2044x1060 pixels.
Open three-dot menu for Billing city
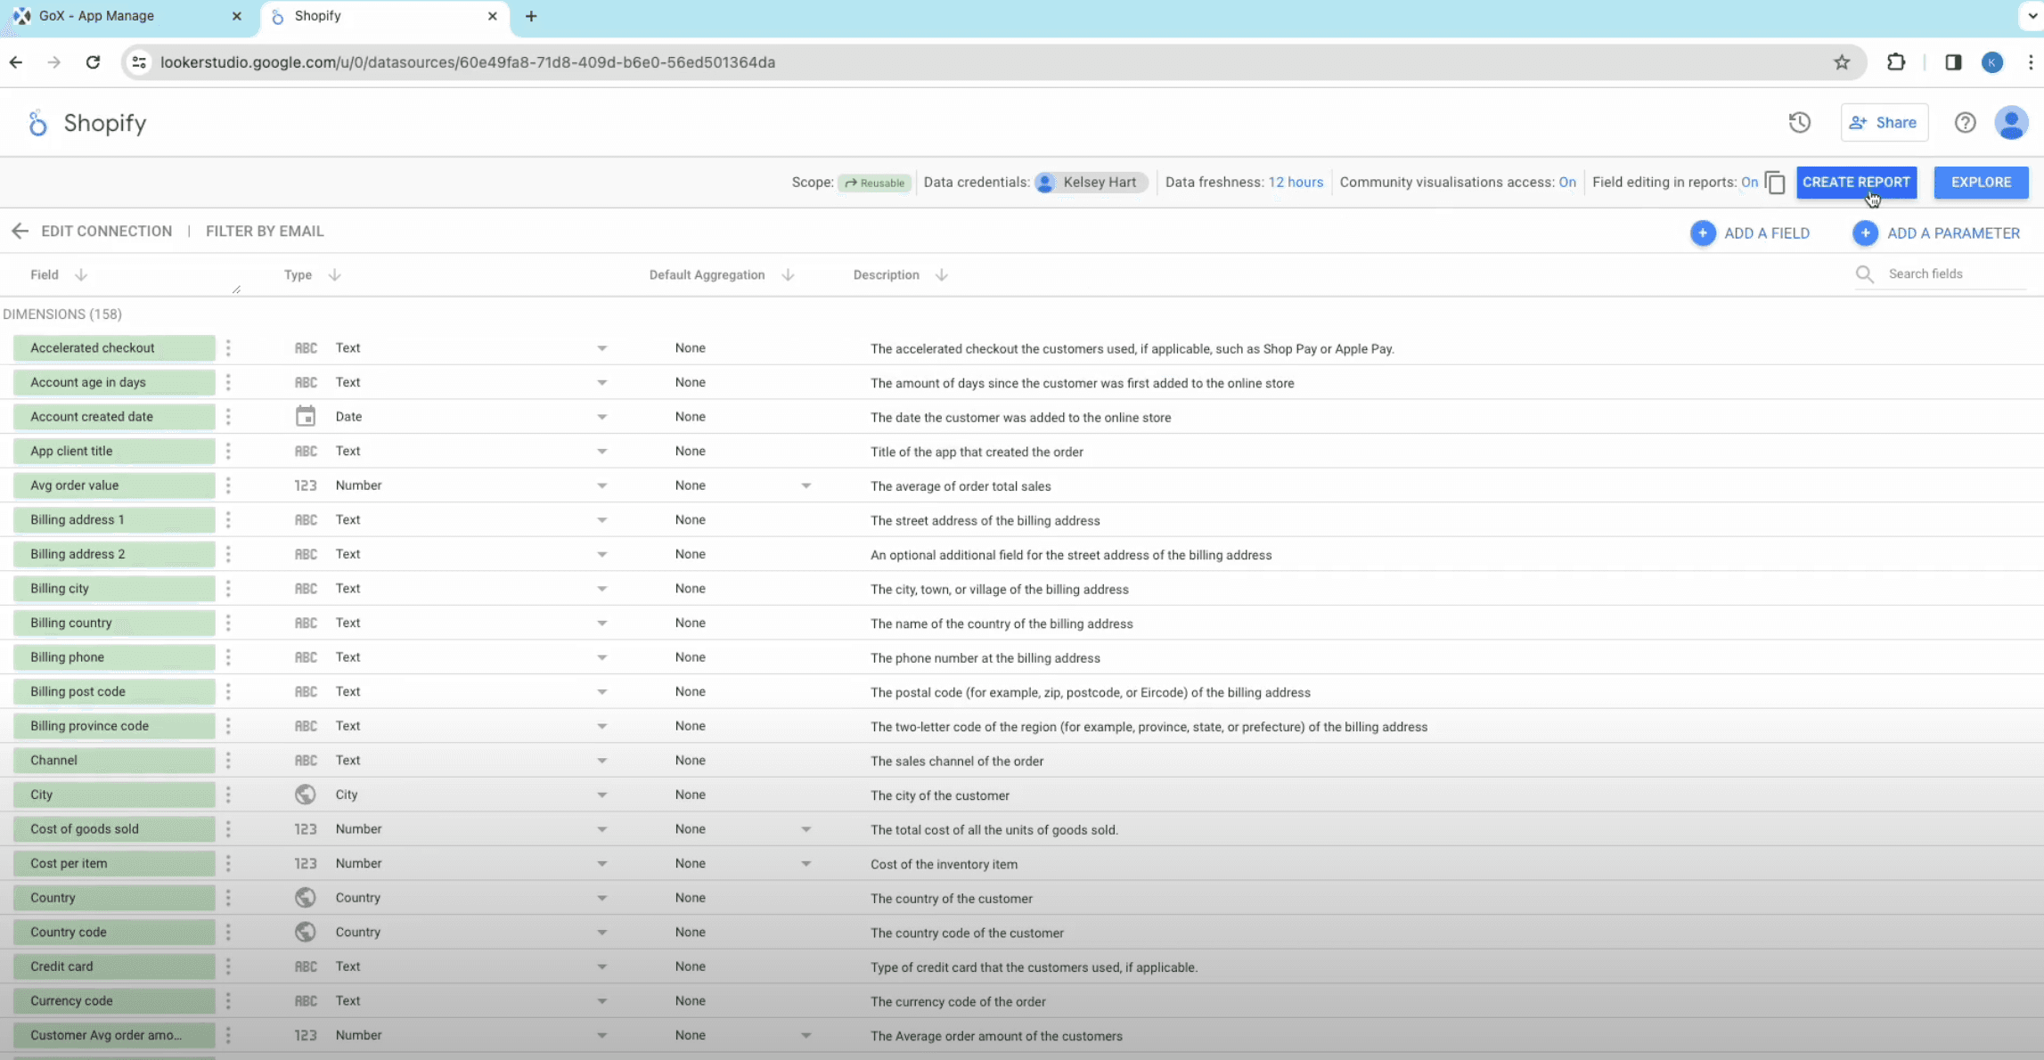(x=228, y=589)
